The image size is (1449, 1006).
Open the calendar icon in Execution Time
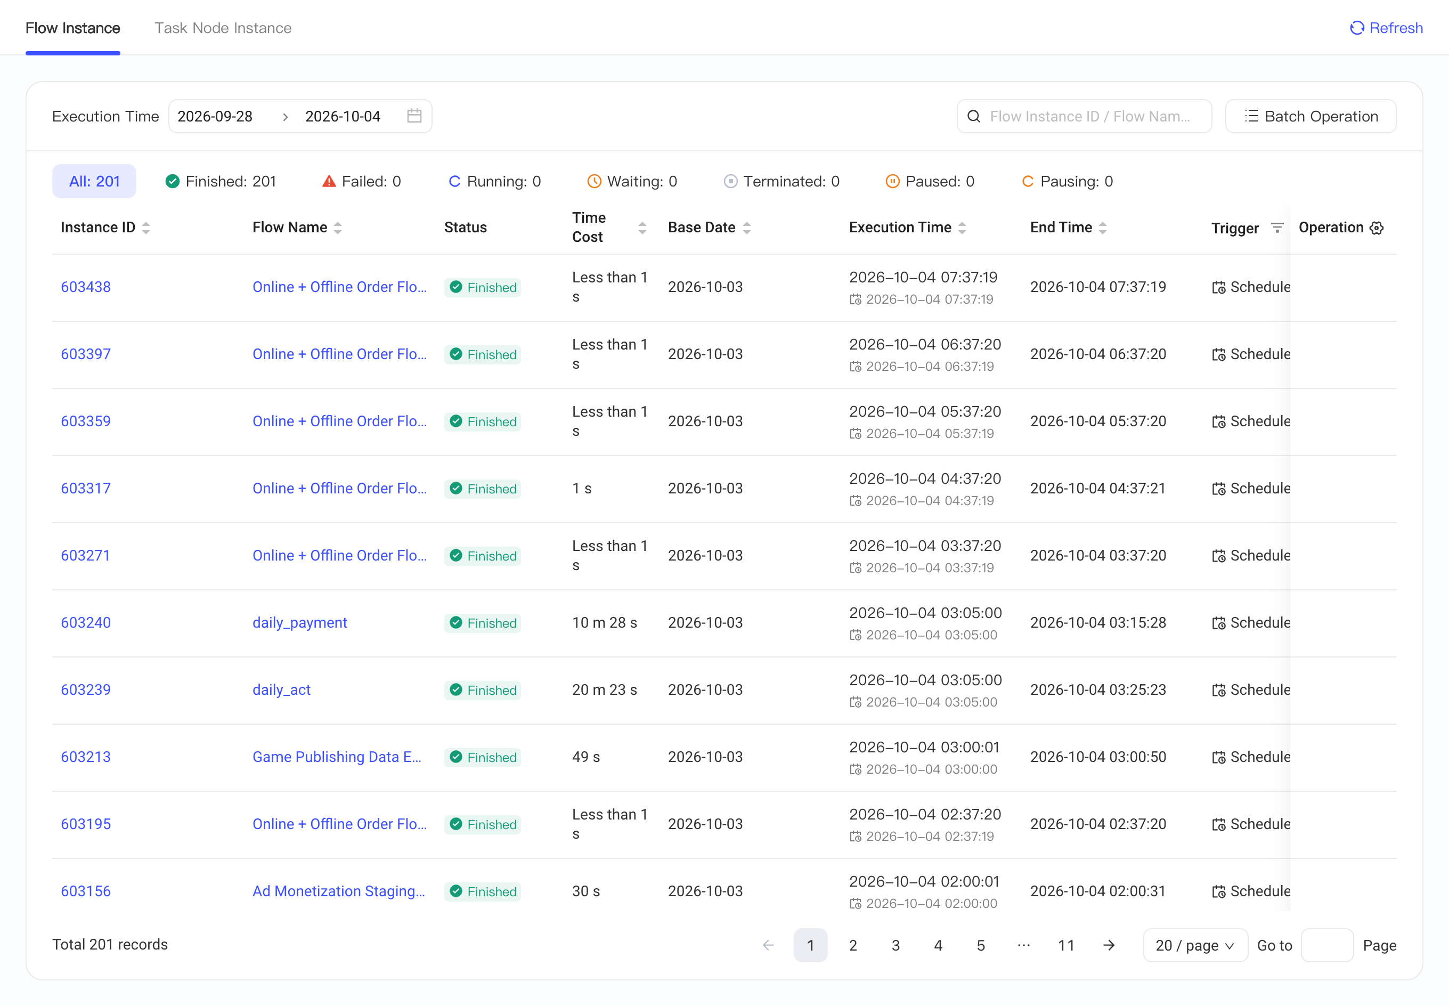point(414,116)
